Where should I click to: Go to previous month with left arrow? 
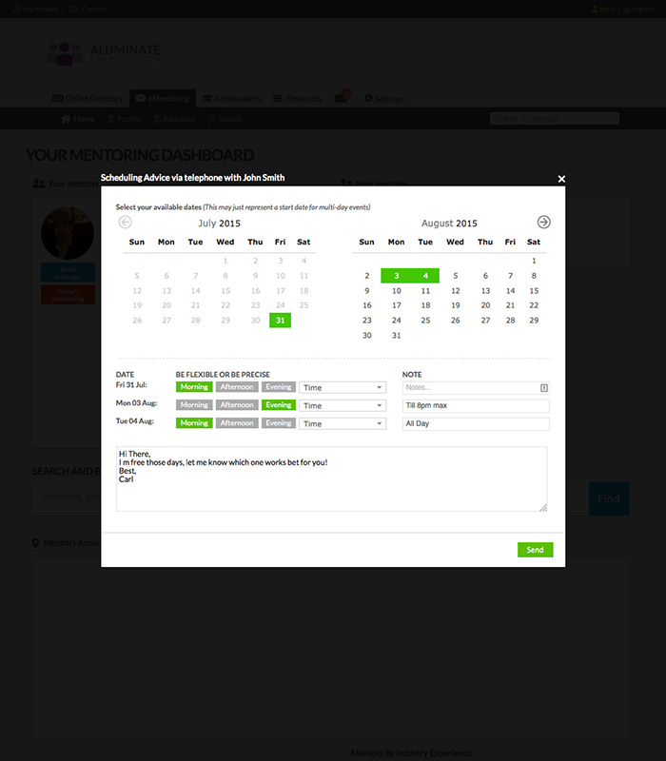(x=126, y=223)
